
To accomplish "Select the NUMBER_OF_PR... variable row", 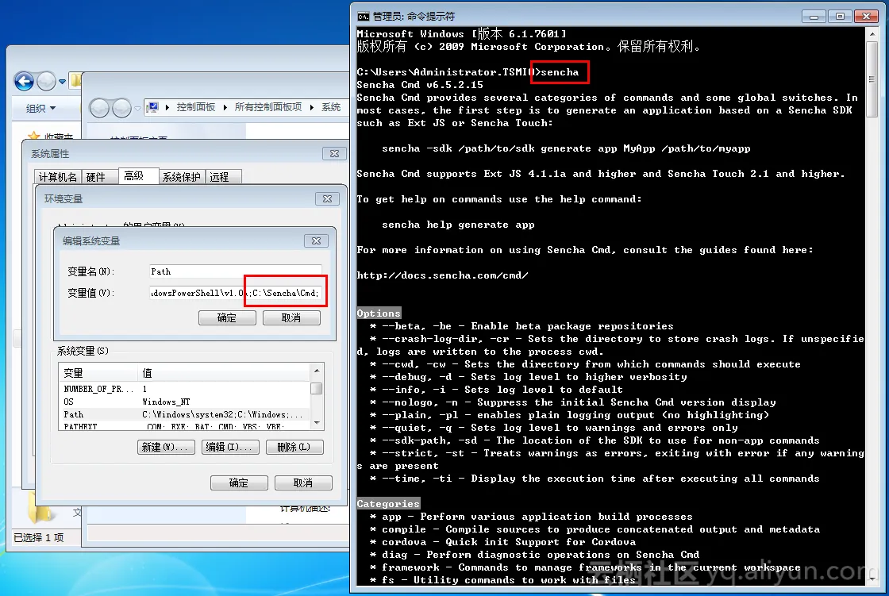I will click(x=184, y=389).
